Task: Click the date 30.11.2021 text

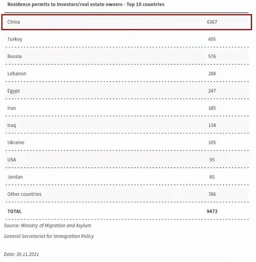Action: (22, 254)
